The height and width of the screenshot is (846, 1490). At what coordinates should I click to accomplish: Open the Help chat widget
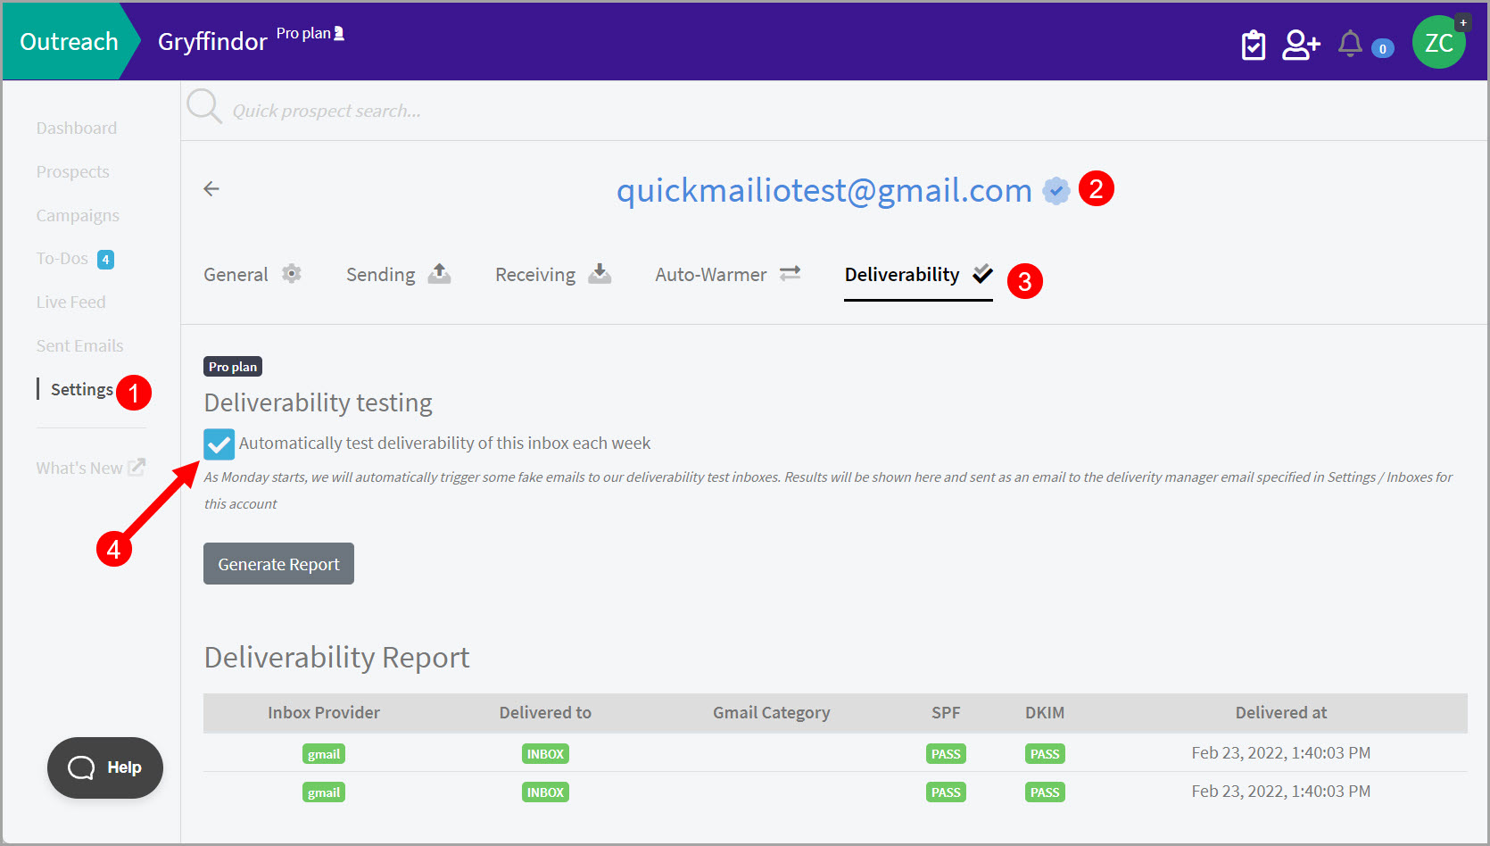[105, 767]
